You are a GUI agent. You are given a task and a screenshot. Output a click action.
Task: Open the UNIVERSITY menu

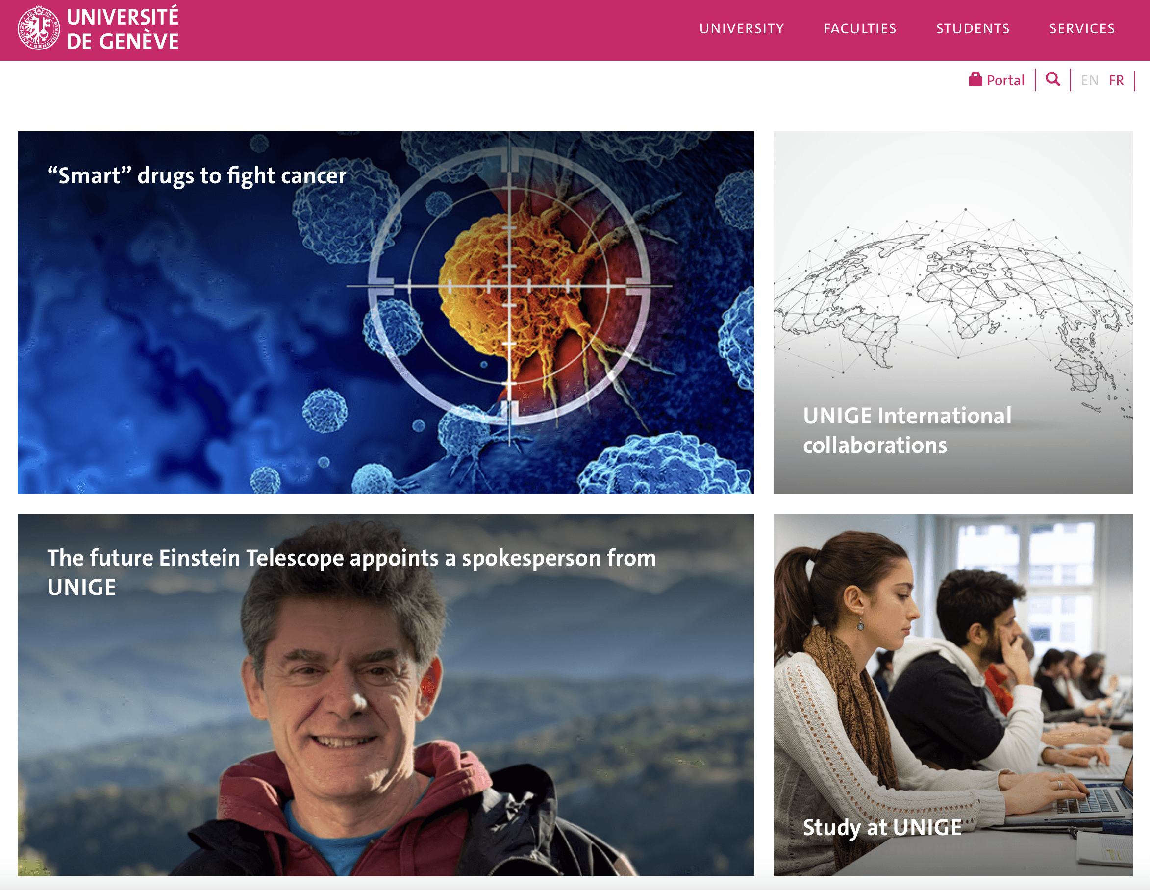pos(741,28)
